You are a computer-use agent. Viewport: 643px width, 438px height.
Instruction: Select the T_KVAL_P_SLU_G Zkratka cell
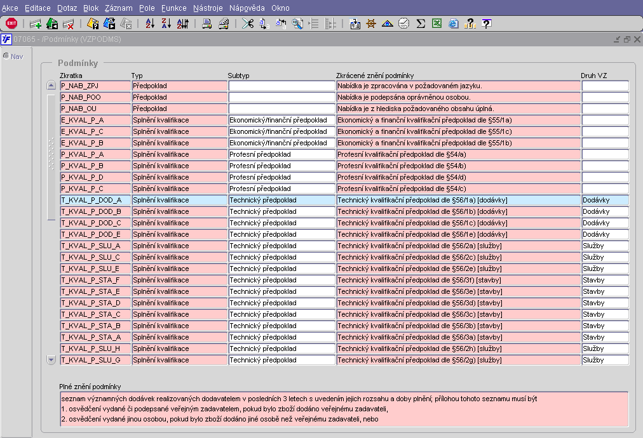coord(95,361)
